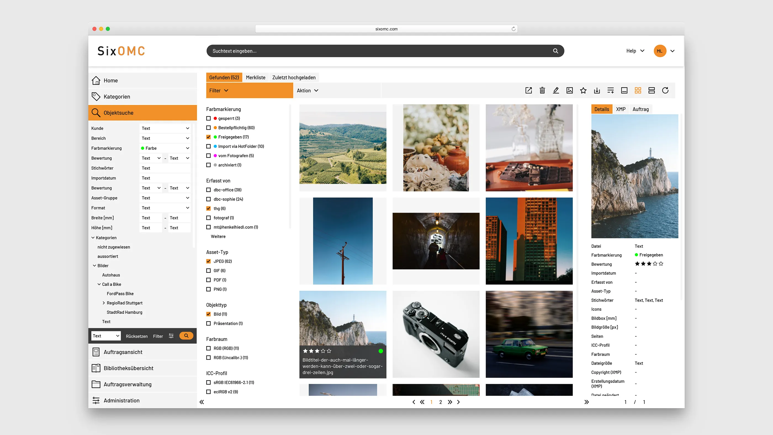Collapse filter panel with double-left arrows
773x435 pixels.
point(202,402)
